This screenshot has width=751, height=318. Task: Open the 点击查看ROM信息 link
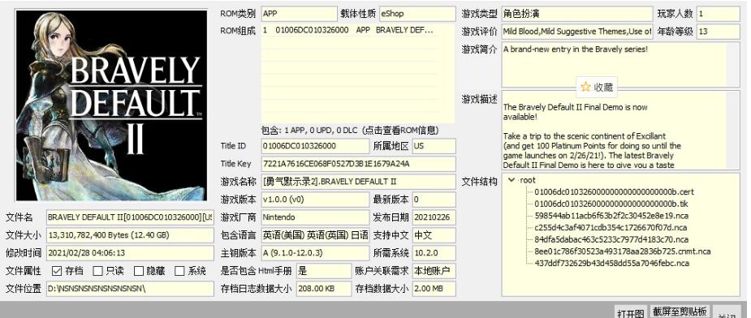400,131
